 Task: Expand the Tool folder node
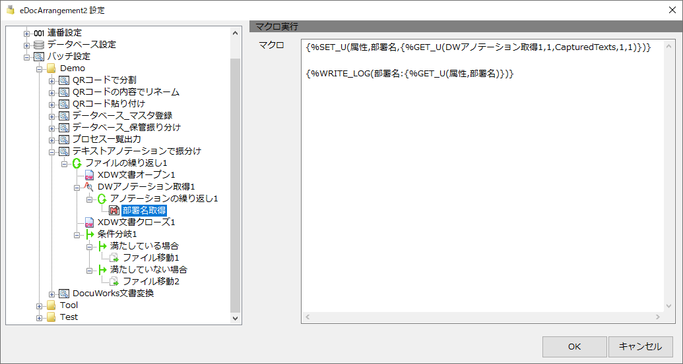coord(39,306)
